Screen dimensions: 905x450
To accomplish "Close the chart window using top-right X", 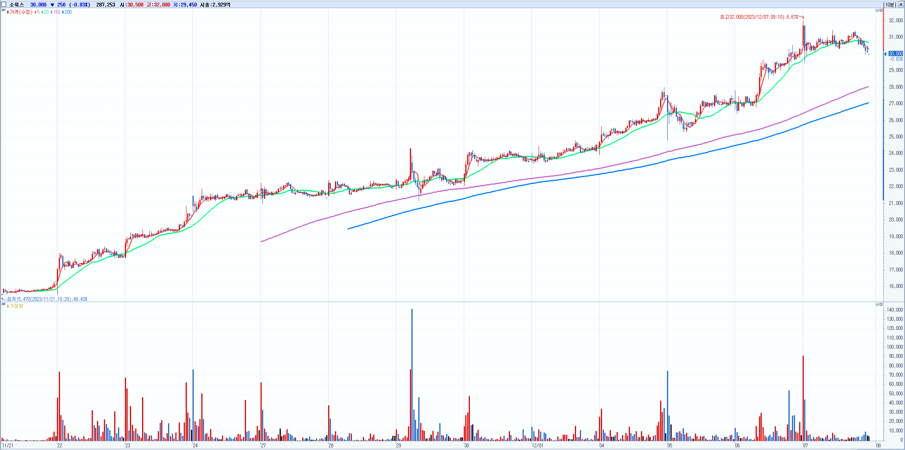I will coord(900,5).
